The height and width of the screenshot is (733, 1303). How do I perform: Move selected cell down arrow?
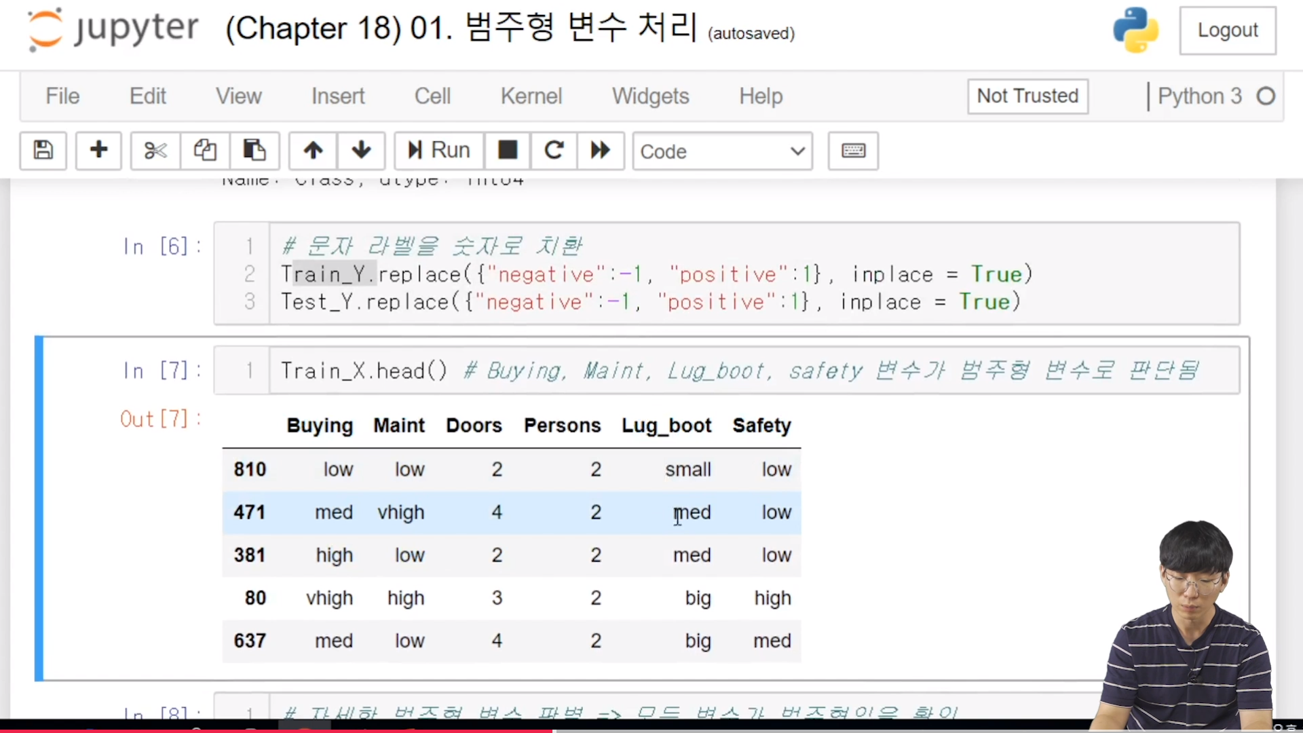coord(361,150)
